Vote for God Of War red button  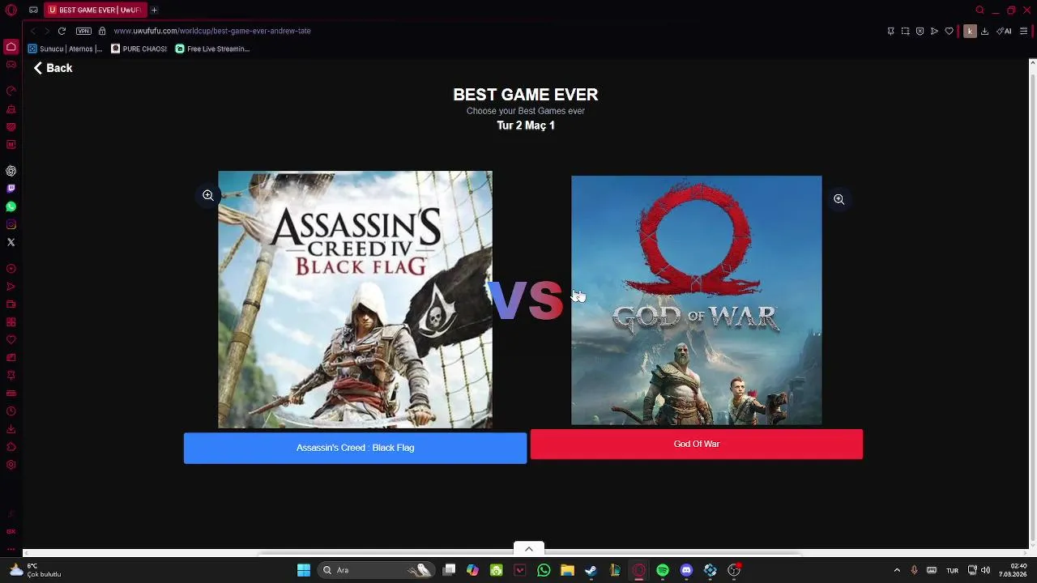[x=697, y=444]
